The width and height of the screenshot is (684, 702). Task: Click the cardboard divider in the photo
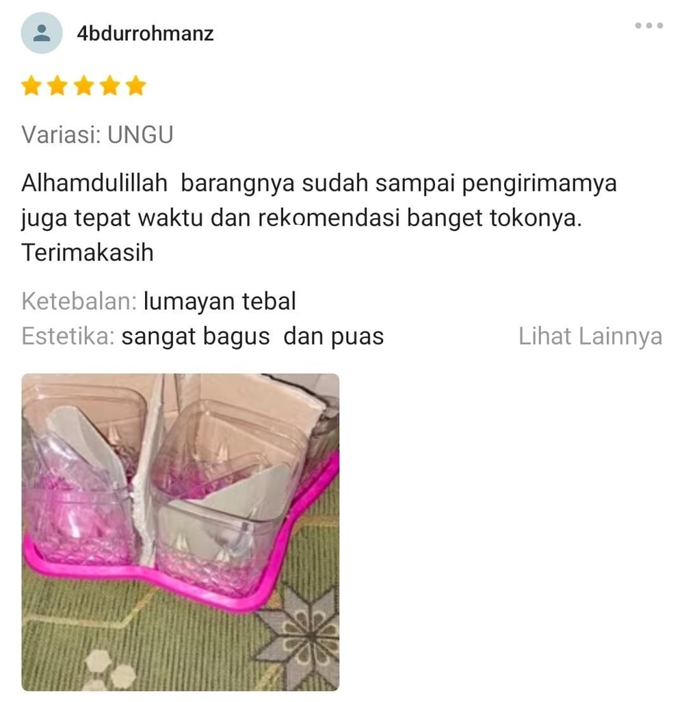148,470
